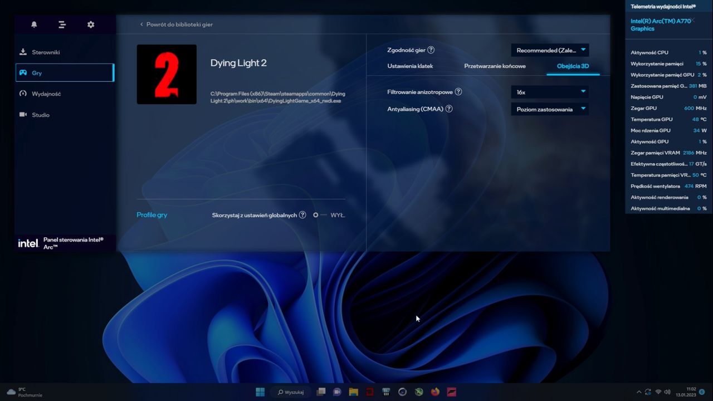Launch Firefox from the taskbar
This screenshot has width=713, height=401.
435,392
